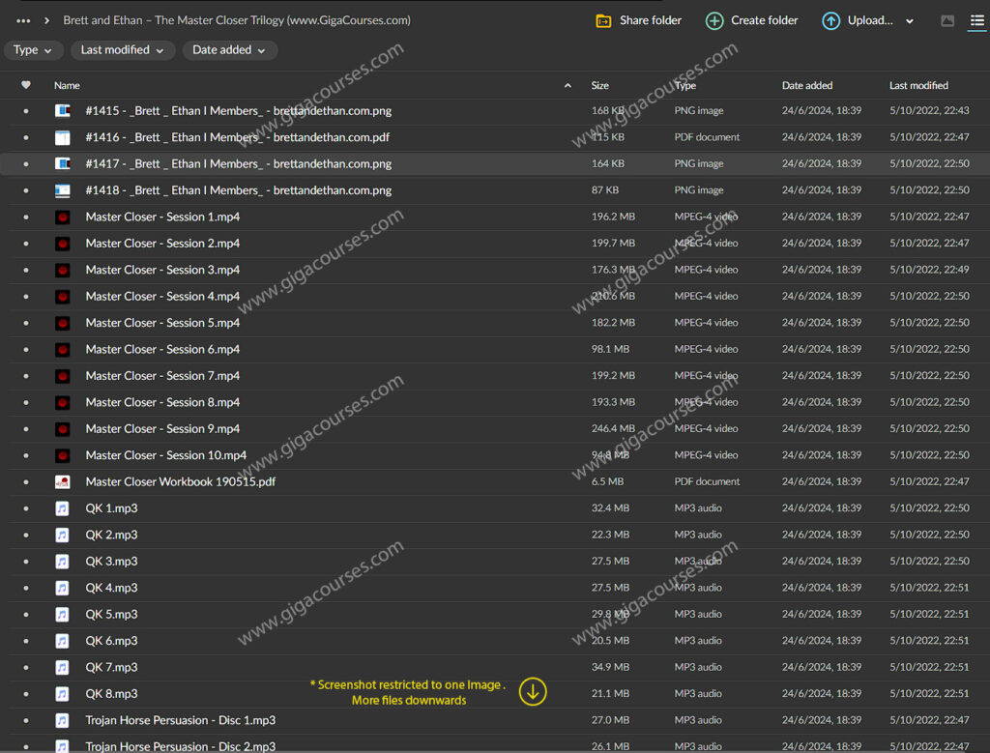The image size is (990, 753).
Task: Click the PDF icon for Master Closer Workbook 190515.pdf
Action: point(62,481)
